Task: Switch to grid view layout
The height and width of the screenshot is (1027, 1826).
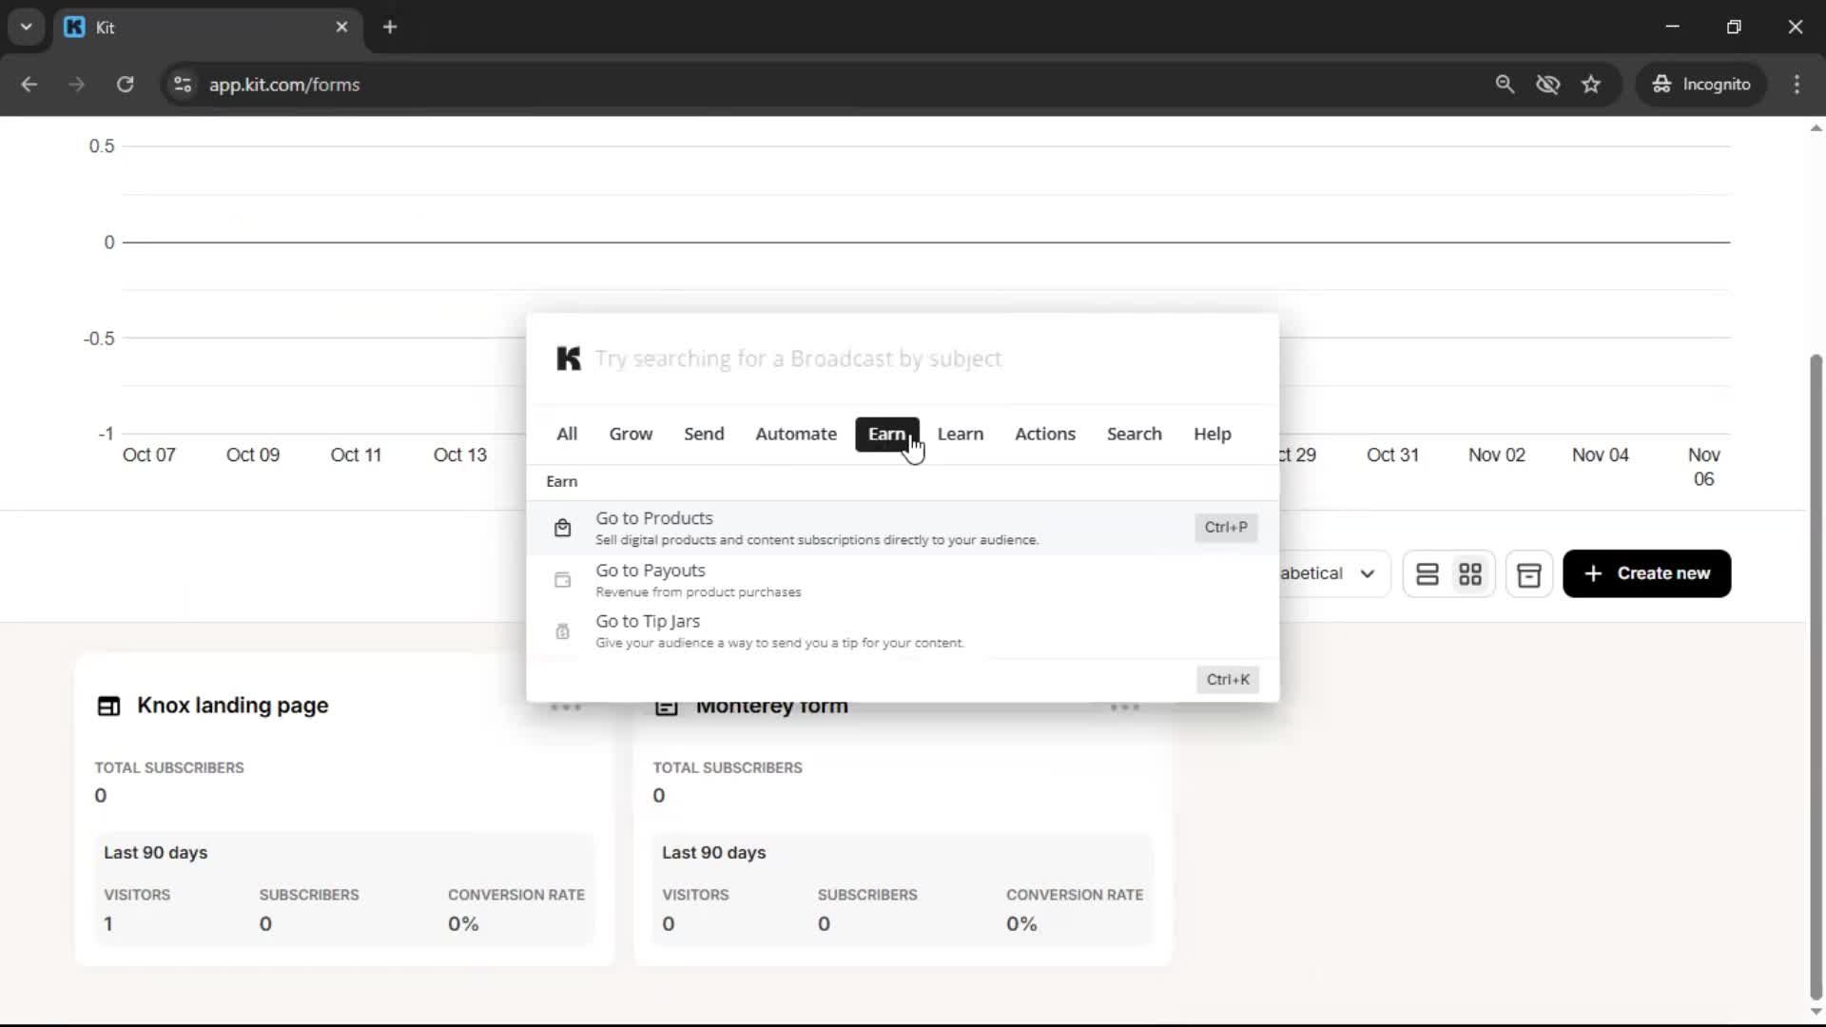Action: (1470, 573)
